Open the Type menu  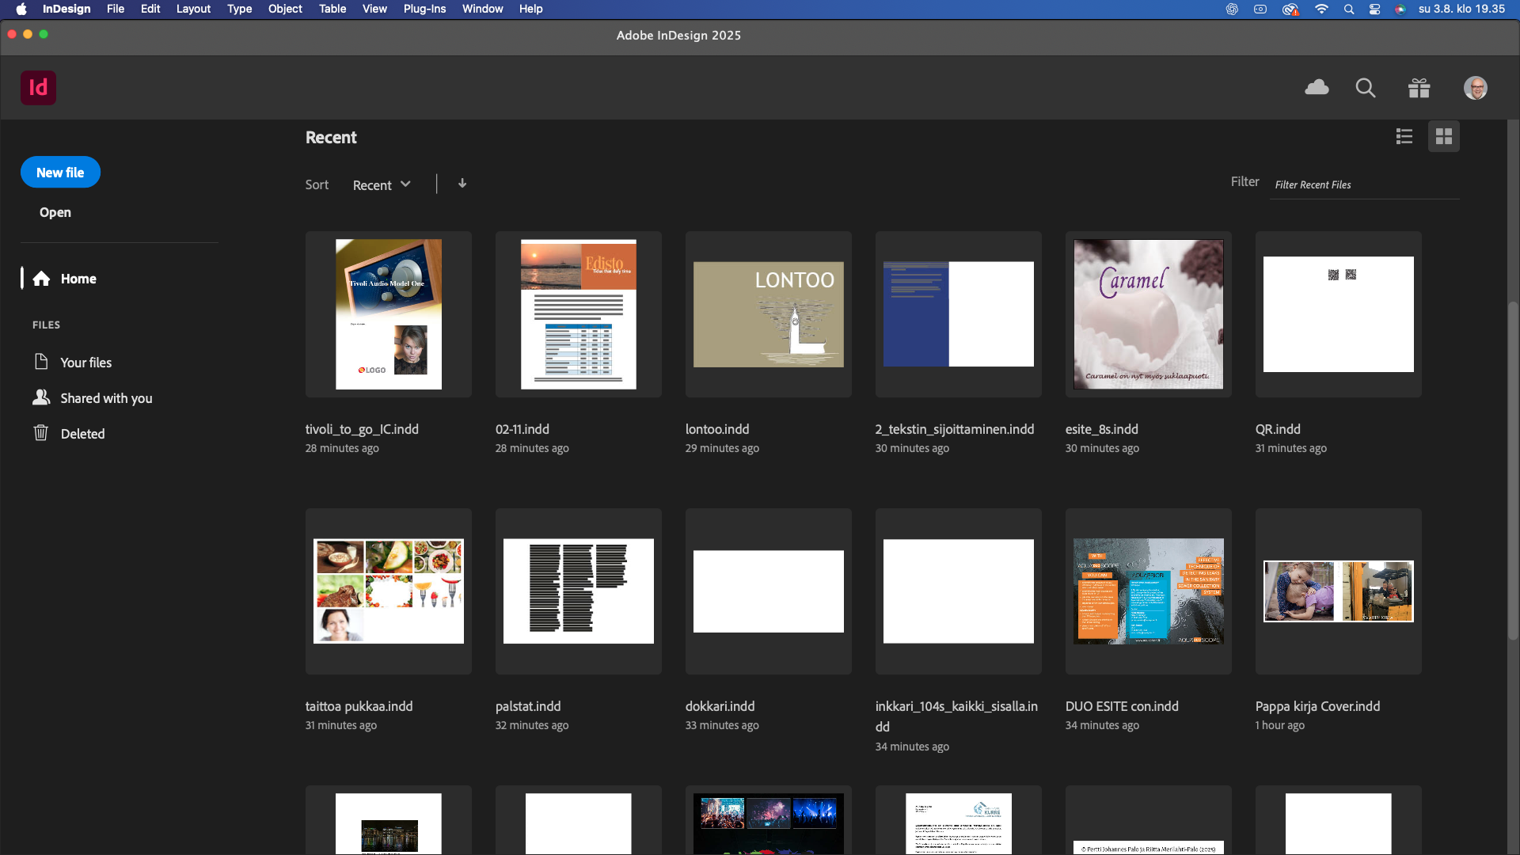[239, 9]
